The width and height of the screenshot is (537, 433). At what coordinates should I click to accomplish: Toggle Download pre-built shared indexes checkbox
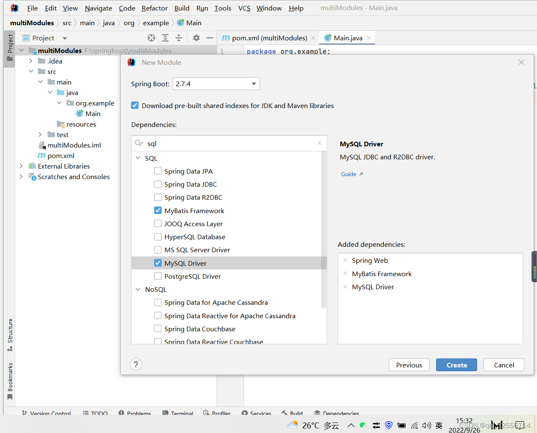point(135,106)
